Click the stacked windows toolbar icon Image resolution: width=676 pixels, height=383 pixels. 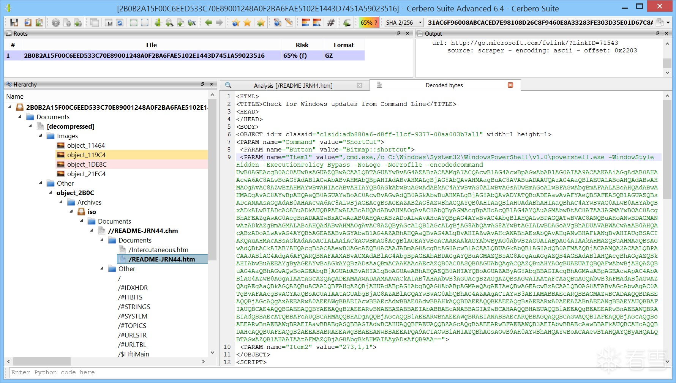[x=95, y=23]
